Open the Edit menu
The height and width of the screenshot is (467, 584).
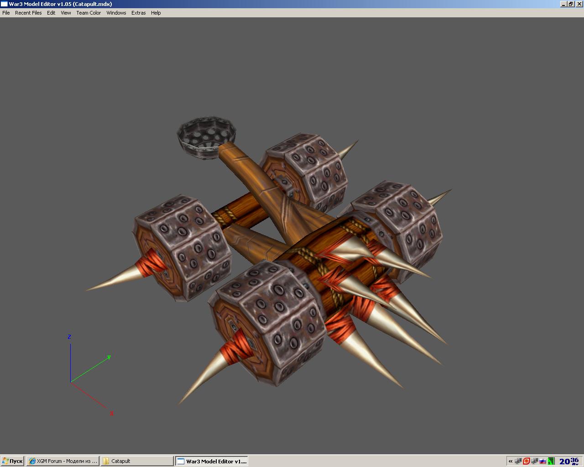point(51,13)
